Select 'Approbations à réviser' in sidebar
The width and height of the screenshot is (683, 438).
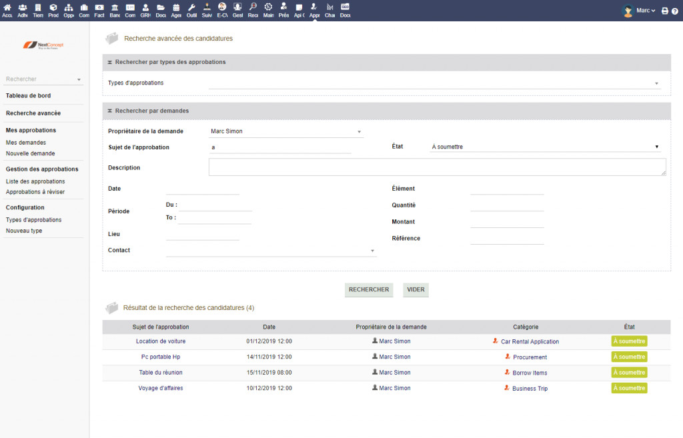(x=35, y=192)
